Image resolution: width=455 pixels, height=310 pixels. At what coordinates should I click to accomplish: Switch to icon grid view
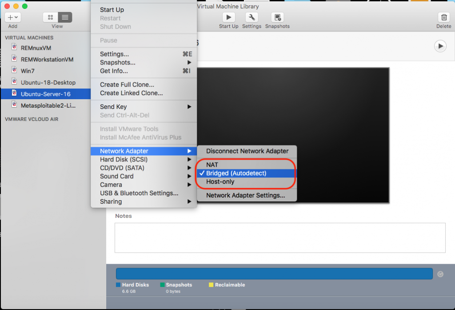50,17
